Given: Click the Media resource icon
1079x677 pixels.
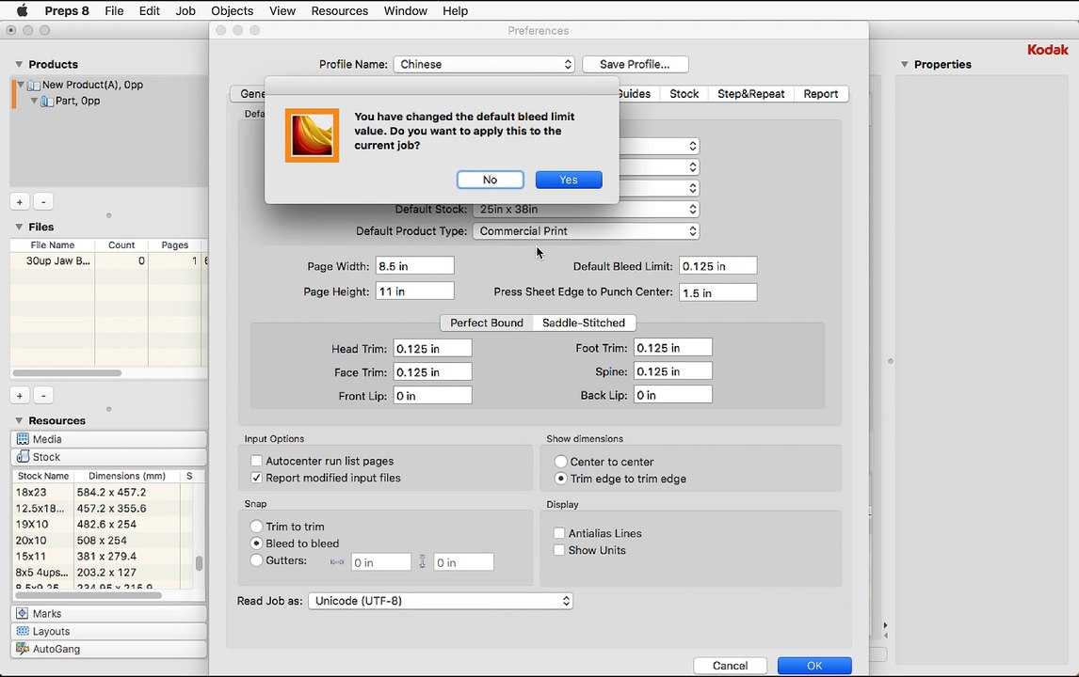Looking at the screenshot, I should point(23,439).
